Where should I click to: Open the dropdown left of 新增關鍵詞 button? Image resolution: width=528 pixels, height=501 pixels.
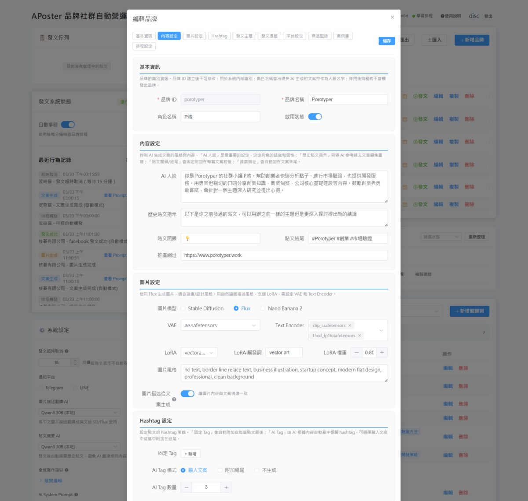tap(422, 311)
